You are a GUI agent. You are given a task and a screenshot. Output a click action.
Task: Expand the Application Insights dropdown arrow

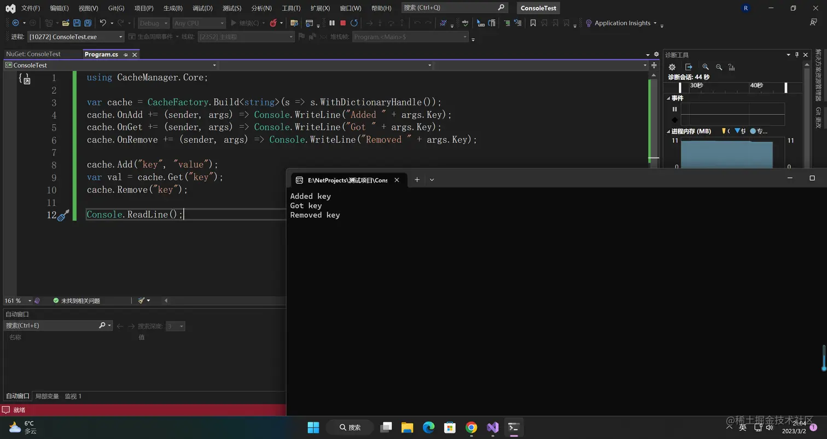[655, 23]
